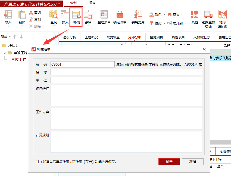This screenshot has width=231, height=176.
Task: Open the 安装费用 tool
Action: (138, 15)
